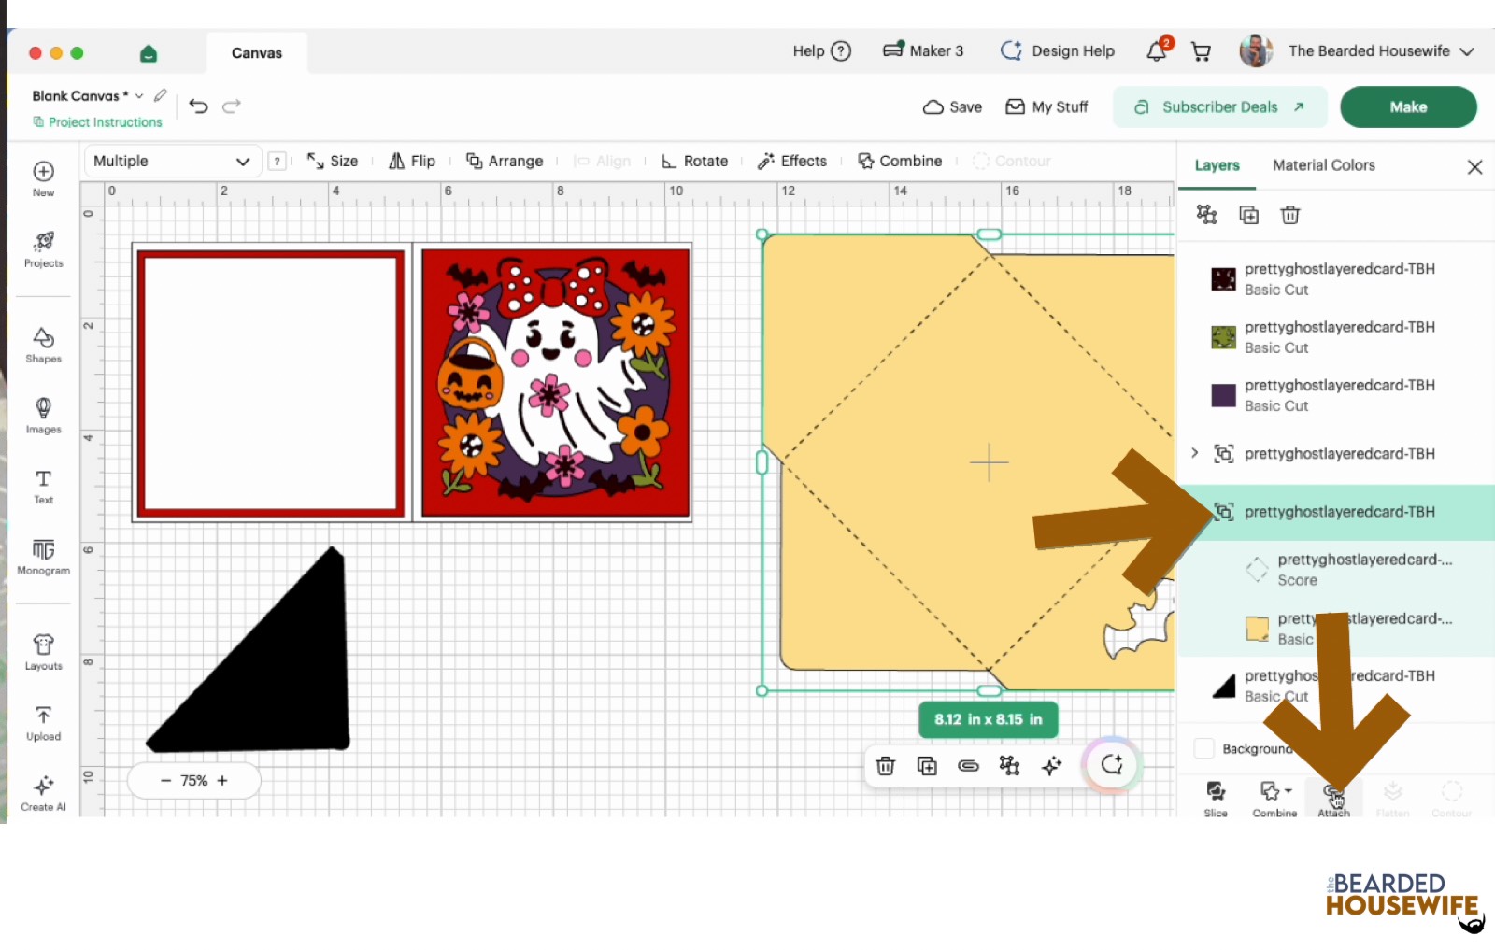The image size is (1495, 950).
Task: Open the Images library
Action: pos(43,416)
